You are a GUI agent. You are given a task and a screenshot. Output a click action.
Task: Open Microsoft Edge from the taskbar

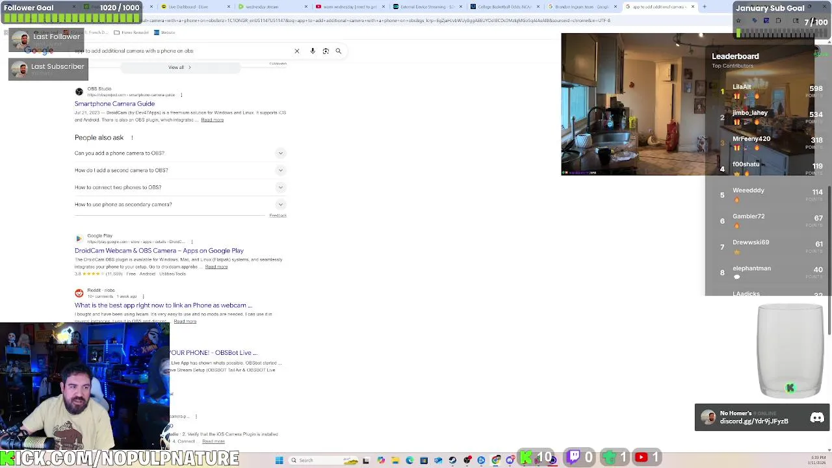click(409, 460)
